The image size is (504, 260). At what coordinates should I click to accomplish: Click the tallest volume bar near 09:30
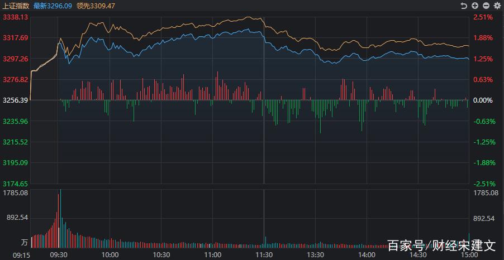click(x=60, y=218)
